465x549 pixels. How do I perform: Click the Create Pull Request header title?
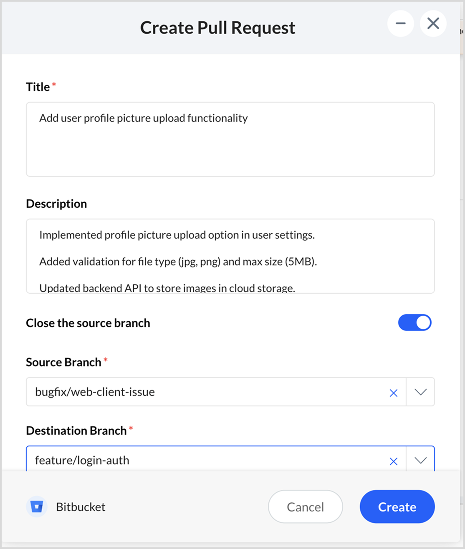[217, 28]
